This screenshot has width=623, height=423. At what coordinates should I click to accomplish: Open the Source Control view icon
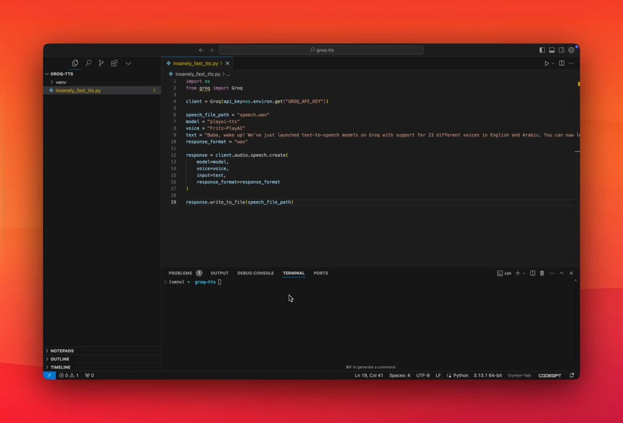pyautogui.click(x=101, y=63)
